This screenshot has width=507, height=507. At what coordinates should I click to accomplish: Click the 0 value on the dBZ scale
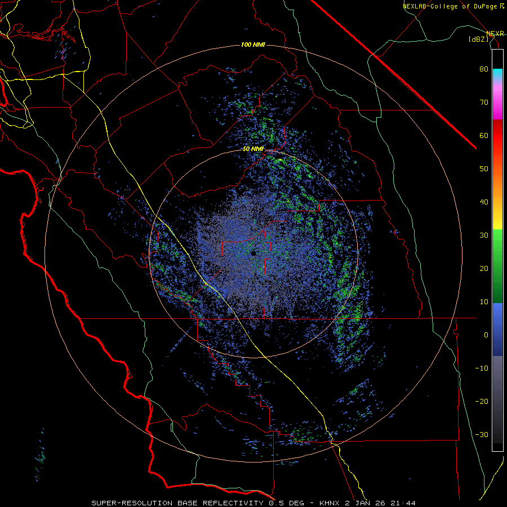(486, 335)
